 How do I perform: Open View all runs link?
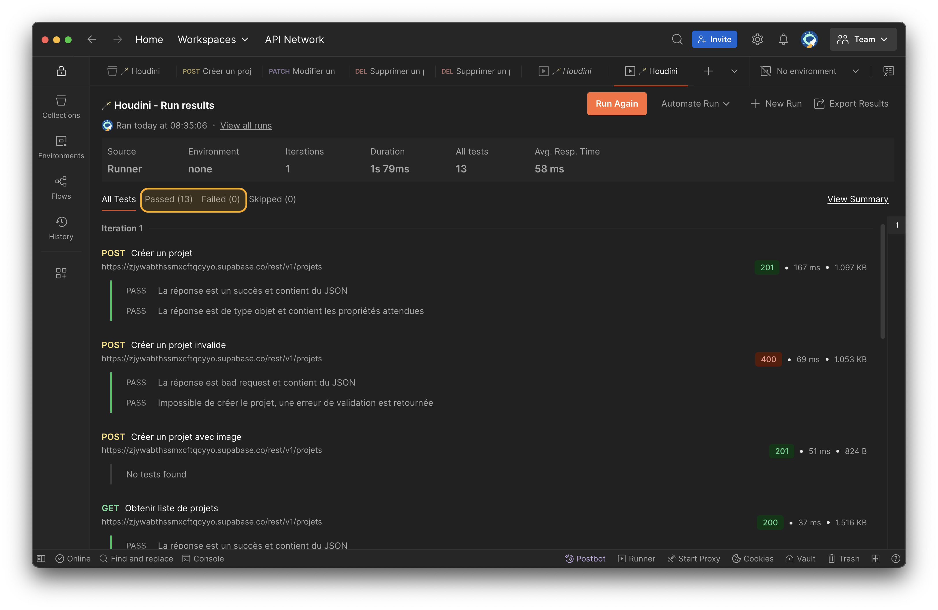[246, 126]
